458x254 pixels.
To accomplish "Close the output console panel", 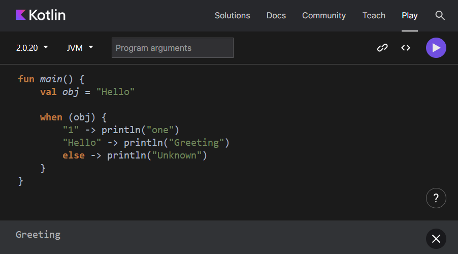I will 436,239.
